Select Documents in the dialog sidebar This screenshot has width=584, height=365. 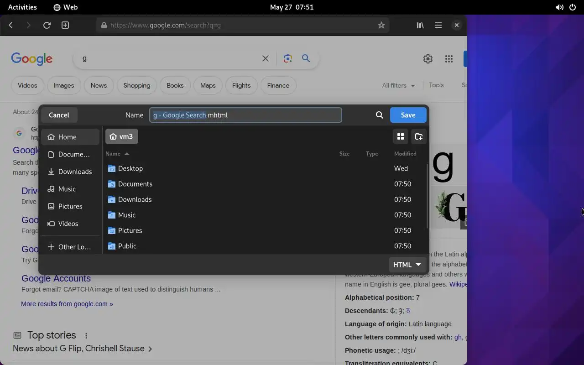pyautogui.click(x=70, y=154)
